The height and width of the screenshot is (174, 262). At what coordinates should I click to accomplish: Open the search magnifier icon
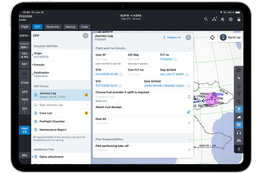click(206, 19)
